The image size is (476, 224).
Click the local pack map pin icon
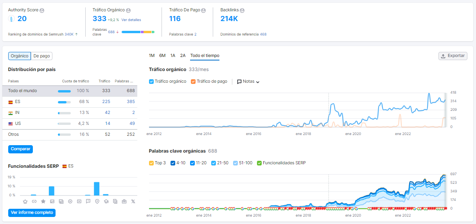tap(97, 201)
